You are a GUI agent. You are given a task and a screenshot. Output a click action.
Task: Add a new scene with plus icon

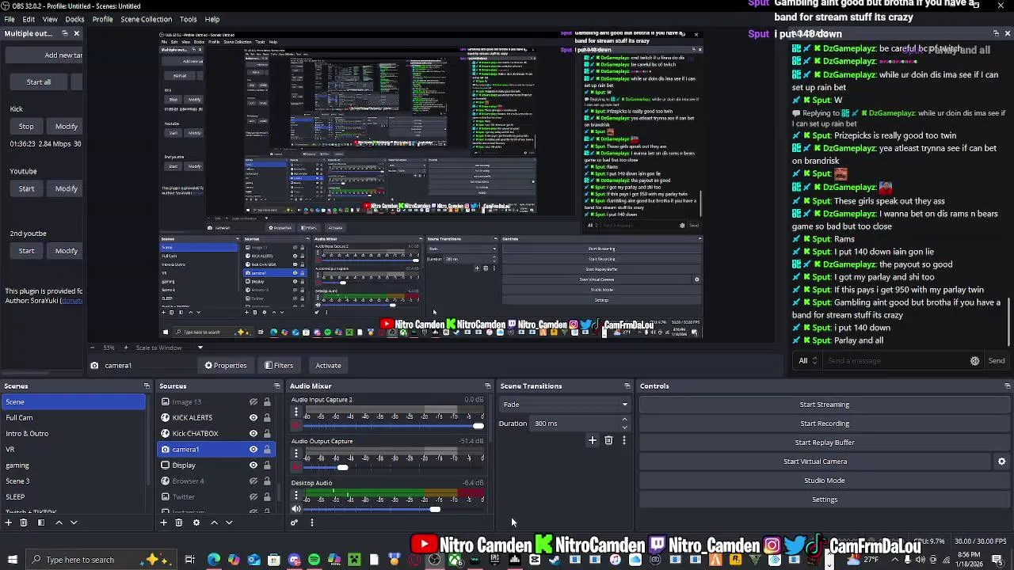click(x=8, y=522)
